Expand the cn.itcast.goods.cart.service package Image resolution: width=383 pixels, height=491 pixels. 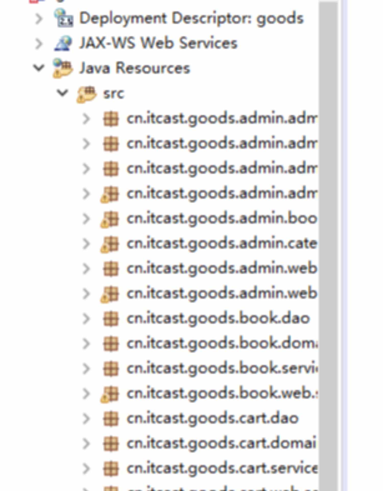86,469
